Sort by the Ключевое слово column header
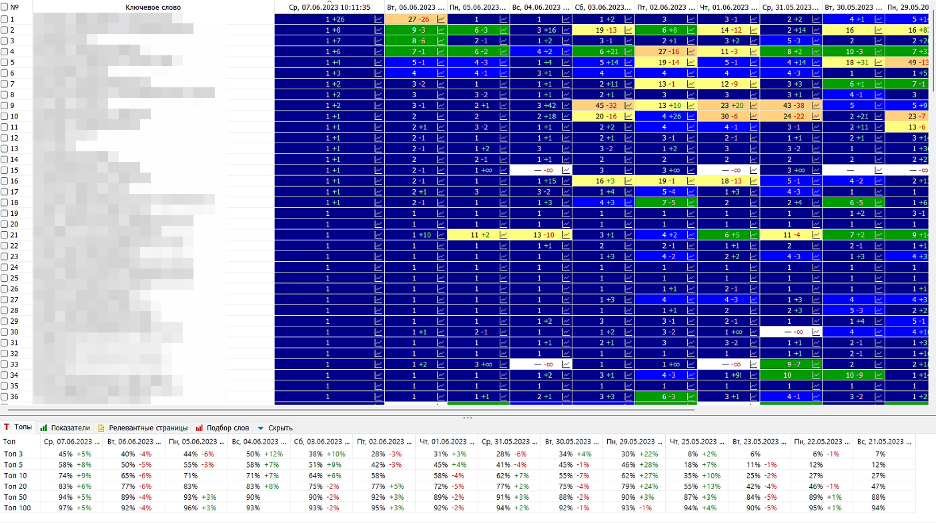Viewport: 936px width, 523px height. coord(153,7)
